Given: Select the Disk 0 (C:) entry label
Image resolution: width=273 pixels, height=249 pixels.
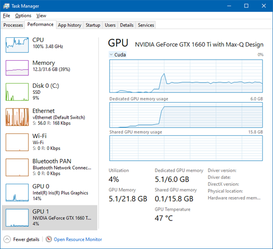Looking at the screenshot, I should (46, 86).
